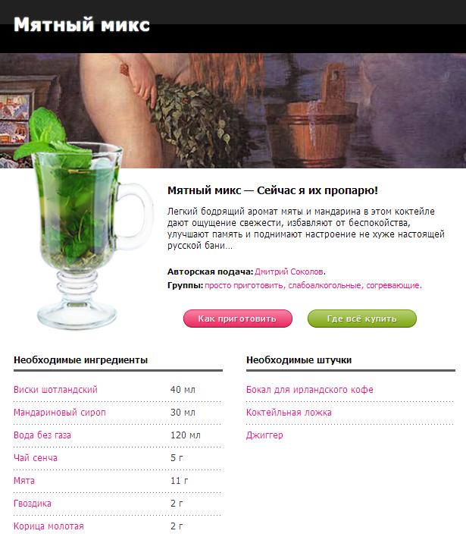Click the Гвоздика ingredient link
This screenshot has height=540, width=466.
pyautogui.click(x=33, y=503)
